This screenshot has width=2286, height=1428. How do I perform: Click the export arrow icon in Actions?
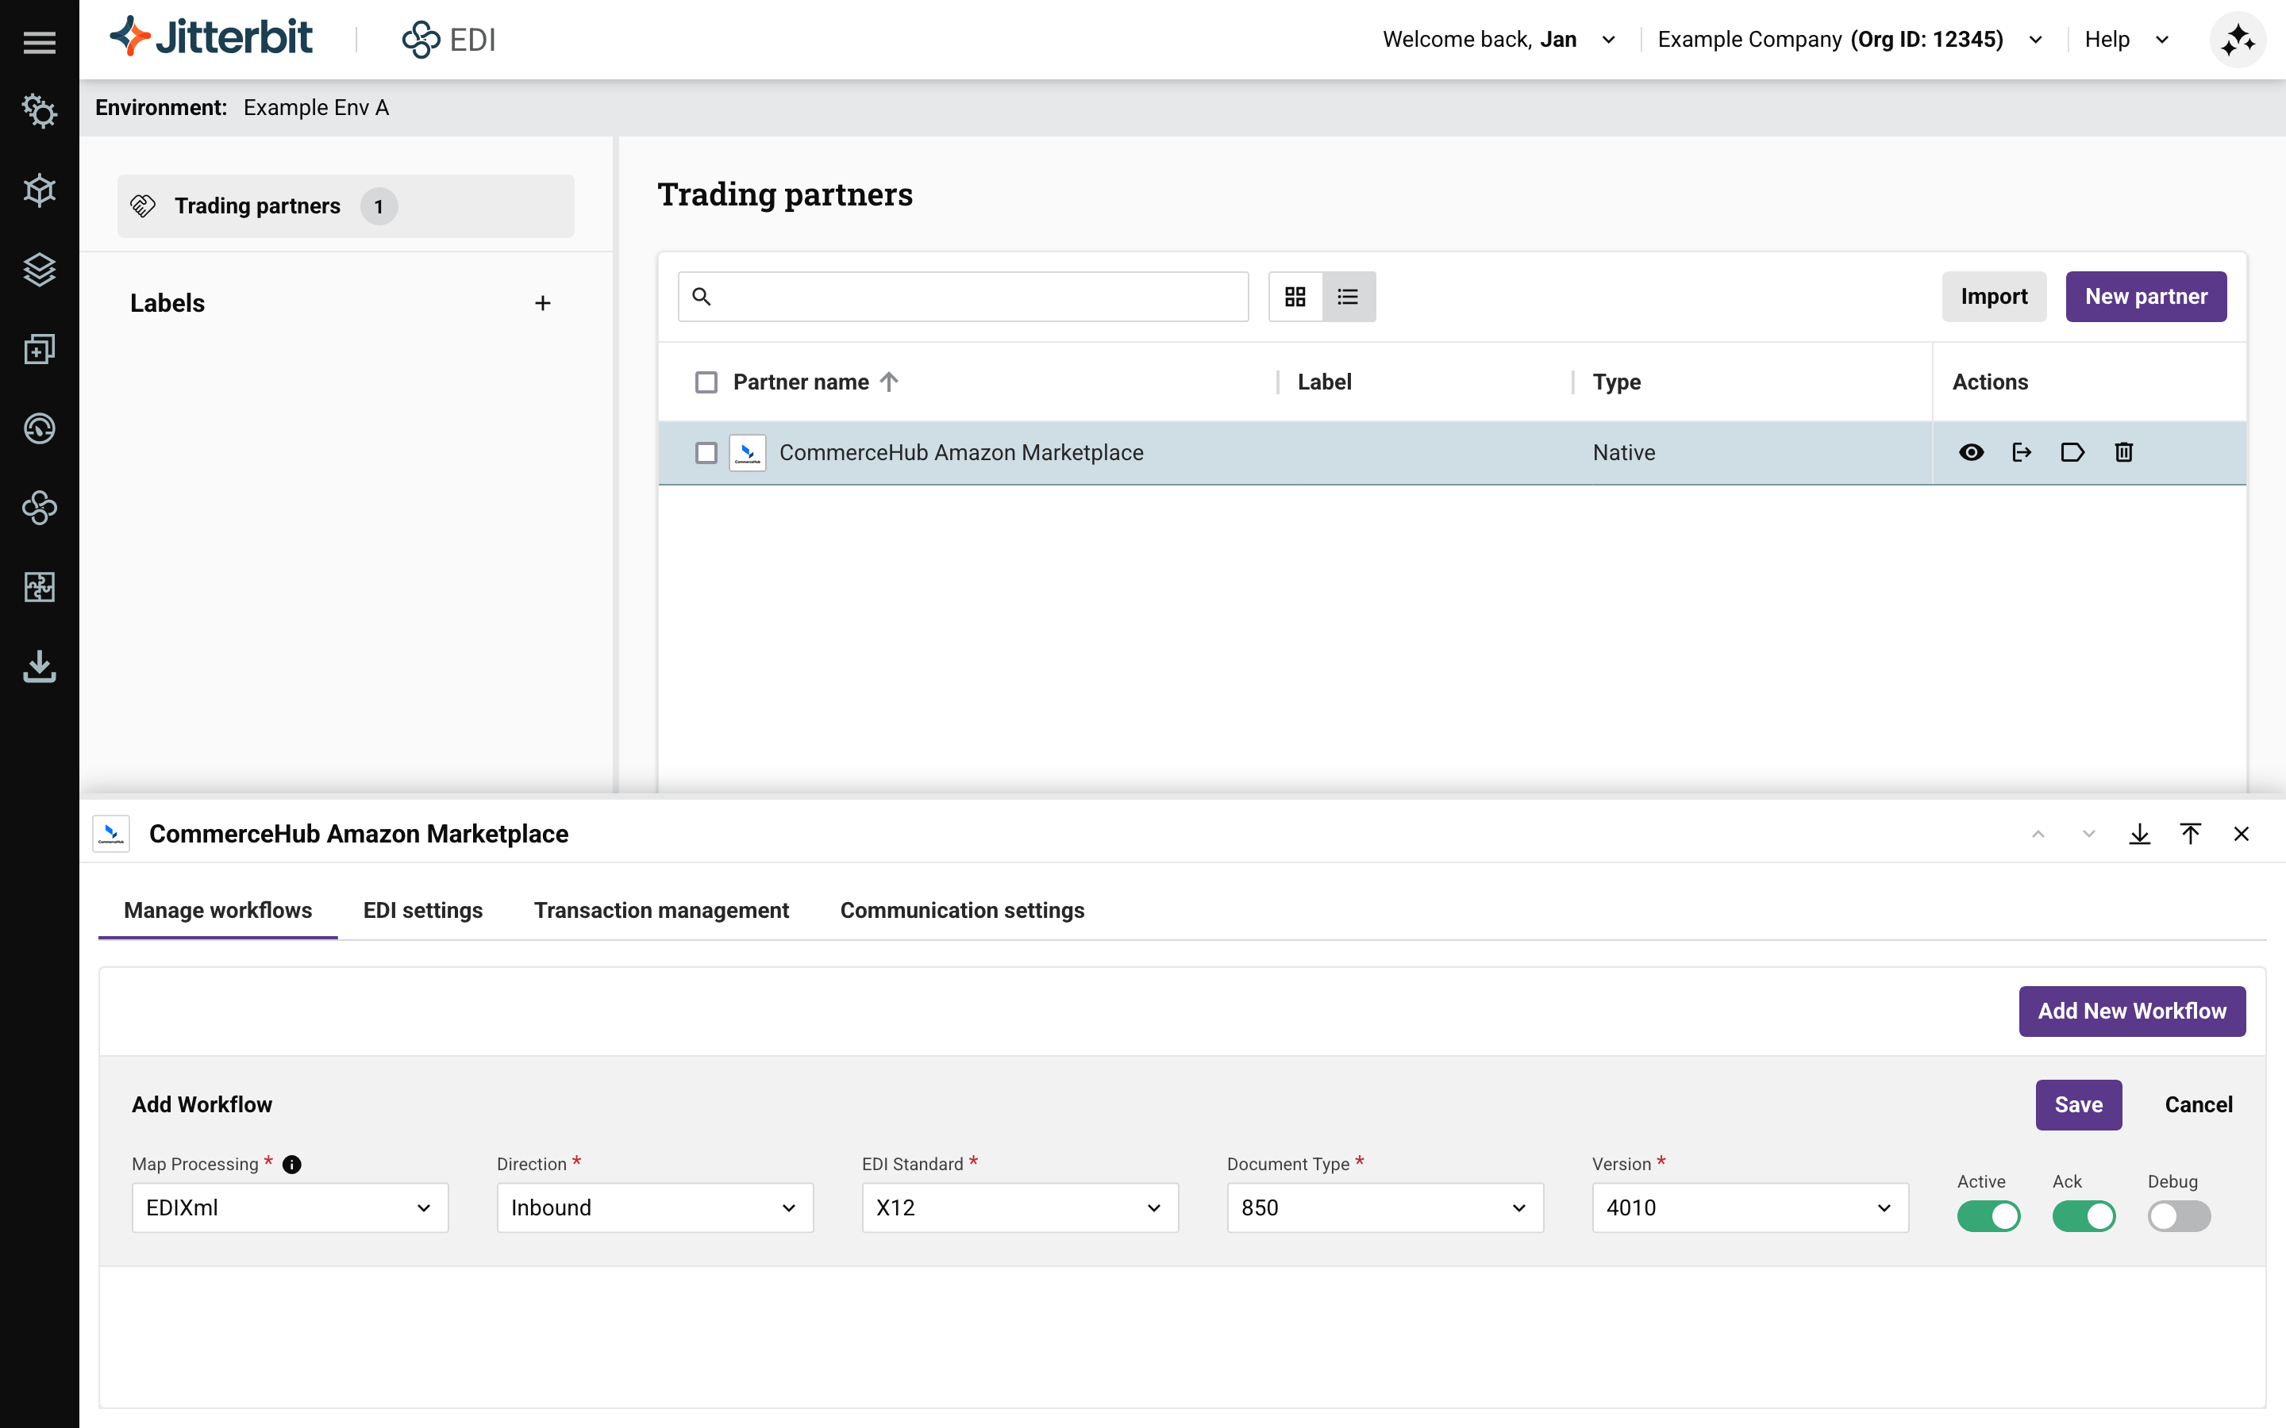(2022, 452)
